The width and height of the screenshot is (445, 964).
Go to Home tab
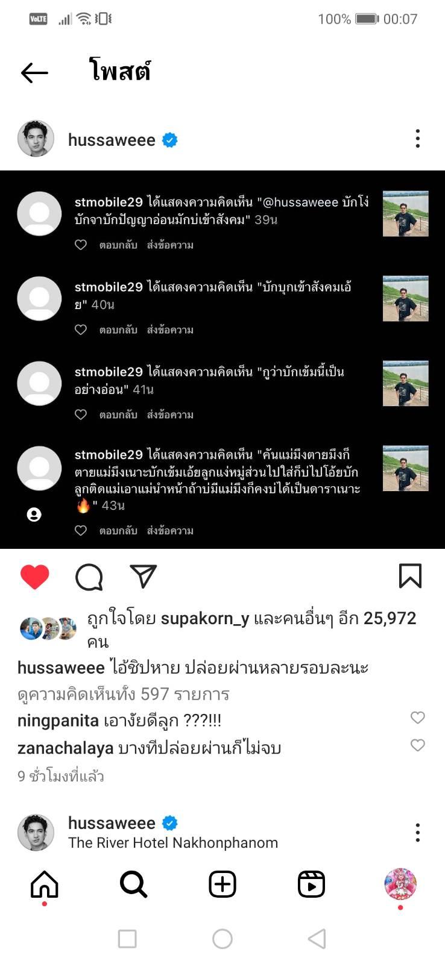click(45, 884)
